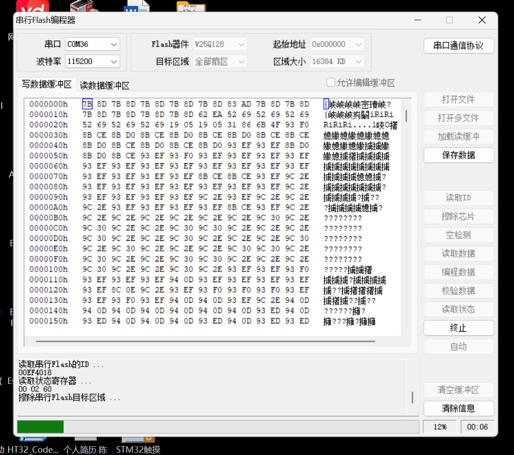
Task: Click the ASCII text RiRiRi in row 0000020h
Action: (338, 125)
